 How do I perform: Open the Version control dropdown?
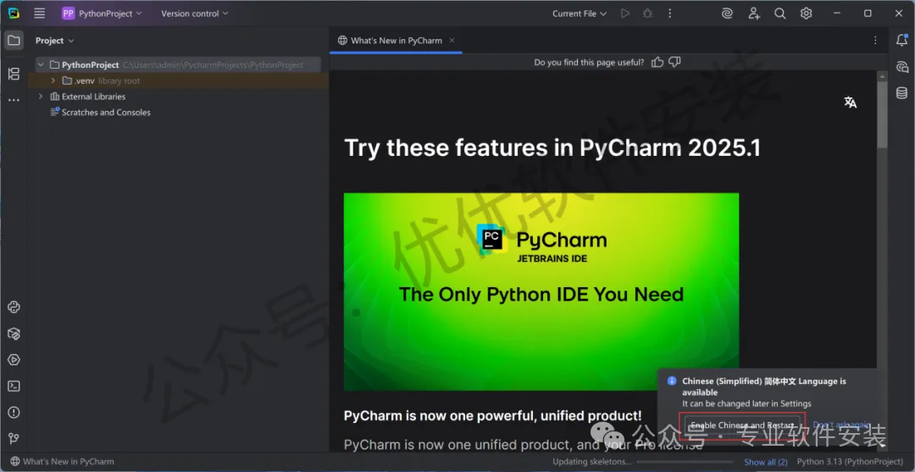point(195,13)
